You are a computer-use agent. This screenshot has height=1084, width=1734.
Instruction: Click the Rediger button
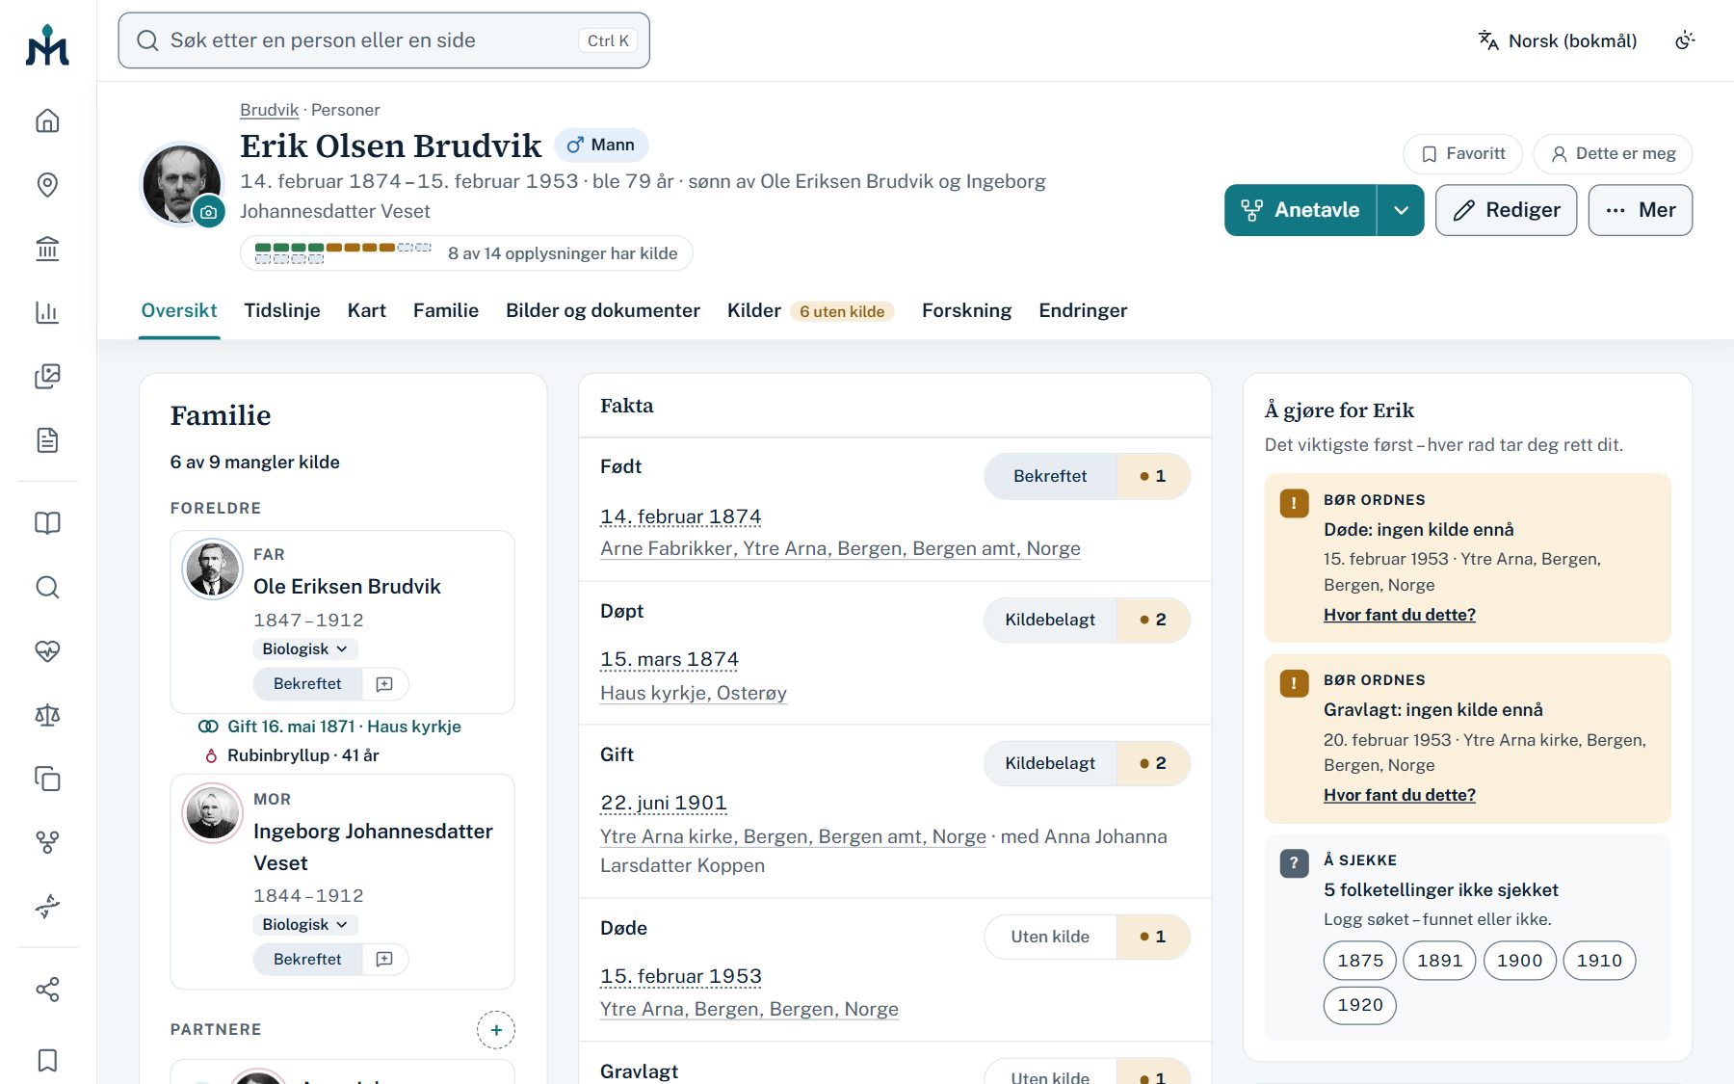(1506, 210)
